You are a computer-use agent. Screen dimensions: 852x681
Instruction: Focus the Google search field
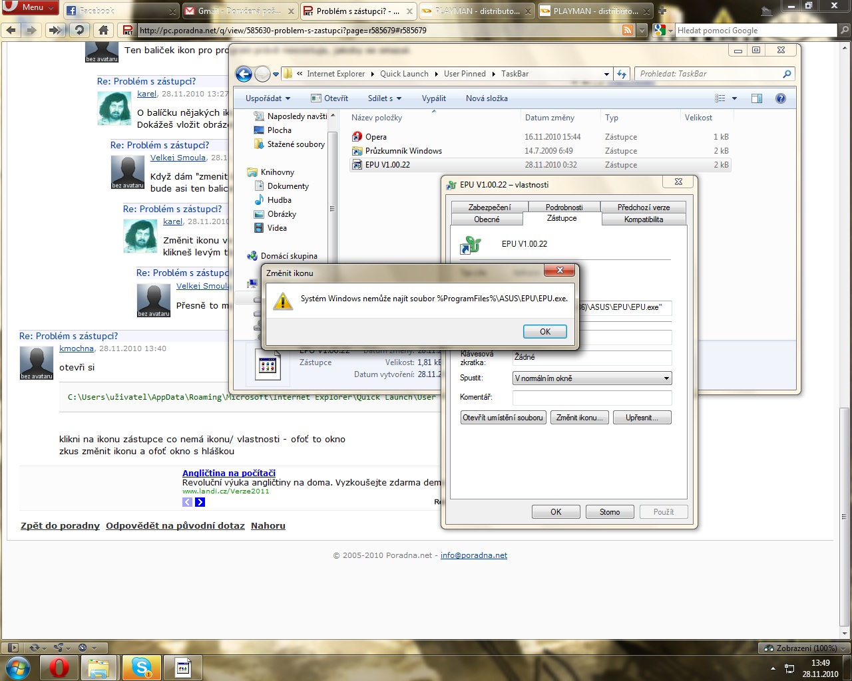[x=756, y=30]
